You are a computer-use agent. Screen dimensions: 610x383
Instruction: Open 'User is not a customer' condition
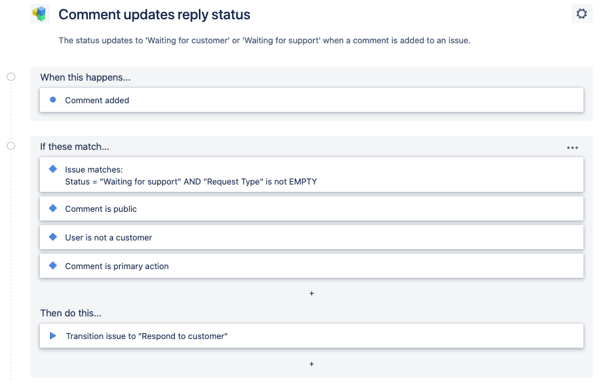(311, 237)
